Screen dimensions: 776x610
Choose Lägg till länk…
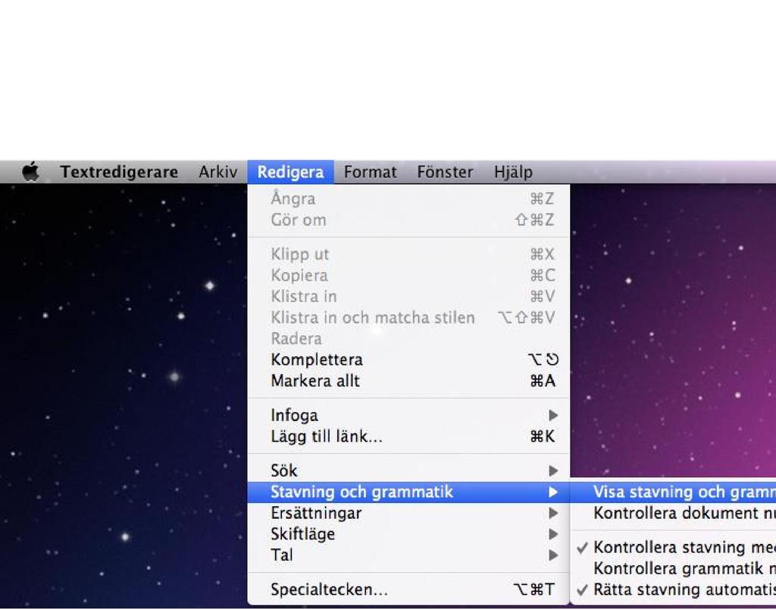point(408,436)
